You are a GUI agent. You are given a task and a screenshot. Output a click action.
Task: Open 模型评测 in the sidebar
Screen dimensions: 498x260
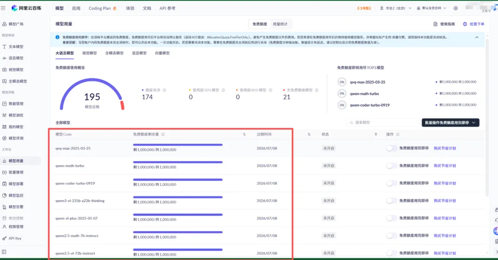[13, 138]
